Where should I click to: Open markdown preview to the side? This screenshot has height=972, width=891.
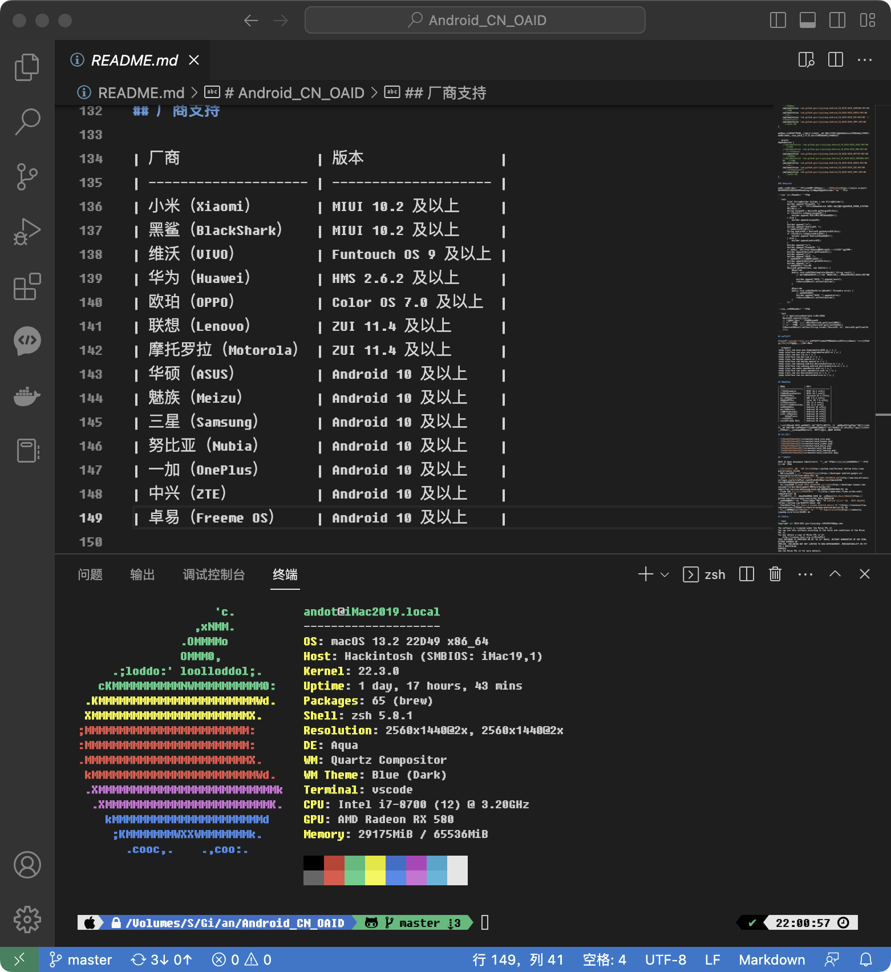(806, 60)
